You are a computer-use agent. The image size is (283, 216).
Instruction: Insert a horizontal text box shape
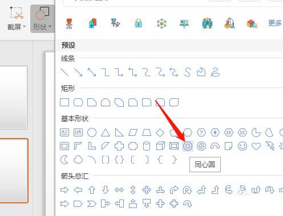point(64,132)
